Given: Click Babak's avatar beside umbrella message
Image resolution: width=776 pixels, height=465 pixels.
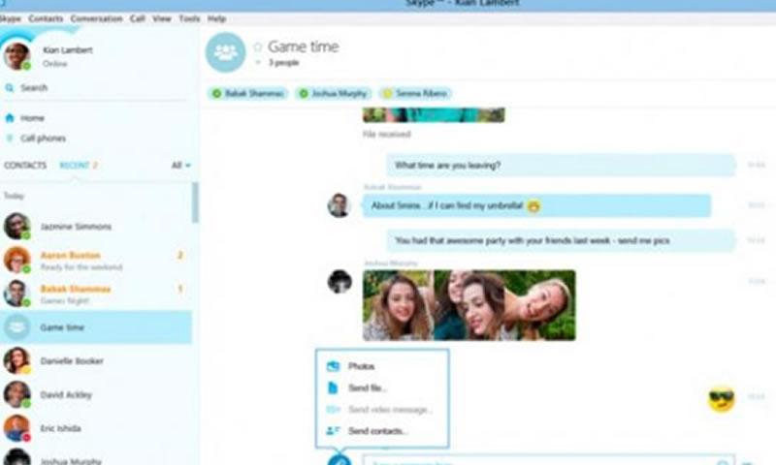Looking at the screenshot, I should point(339,205).
